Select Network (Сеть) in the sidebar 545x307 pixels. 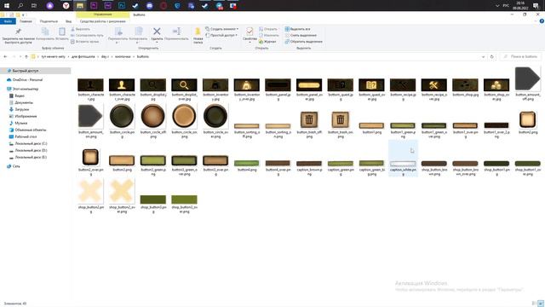coord(16,166)
